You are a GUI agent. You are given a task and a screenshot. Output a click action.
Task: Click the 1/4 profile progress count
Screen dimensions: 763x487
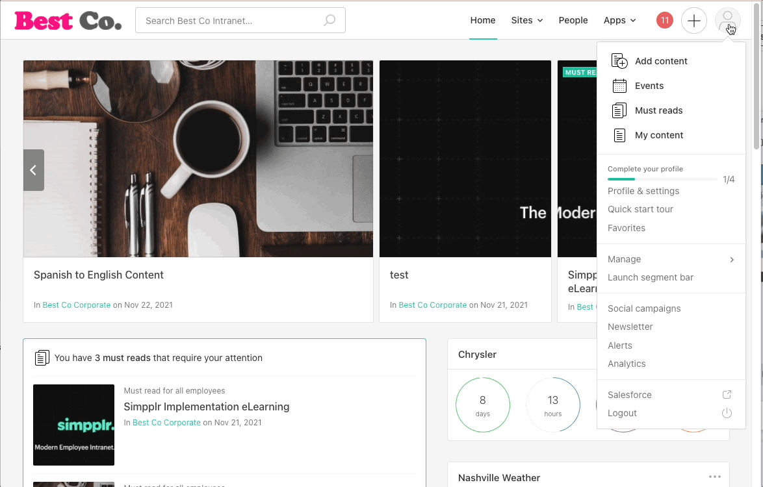point(729,179)
